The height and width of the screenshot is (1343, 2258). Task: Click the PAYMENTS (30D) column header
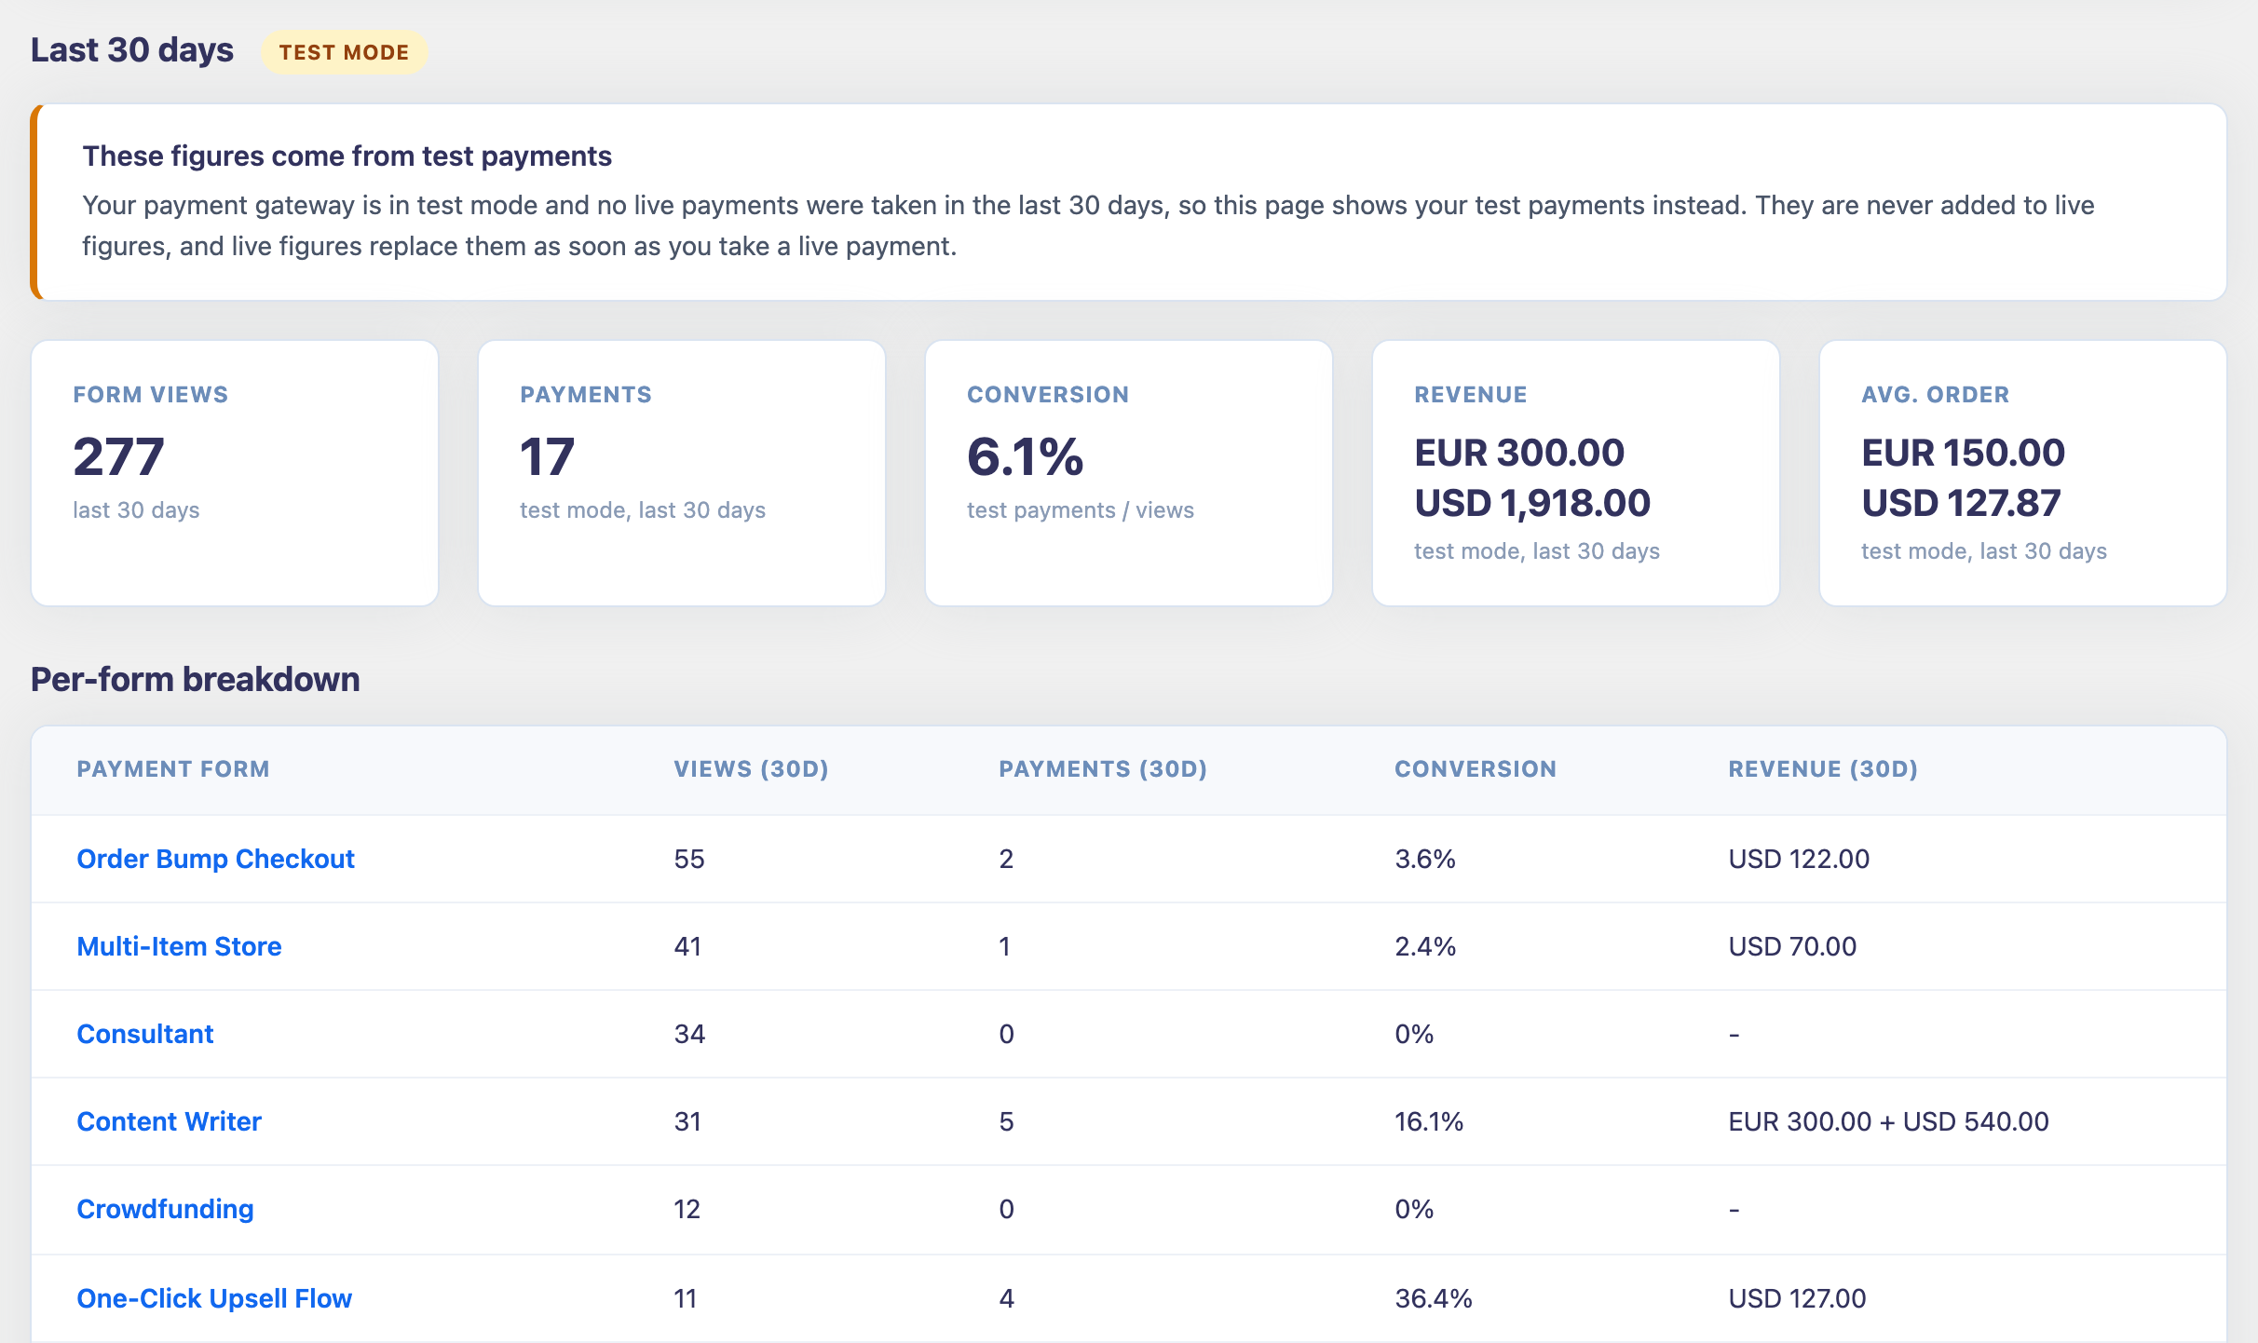[x=1103, y=769]
